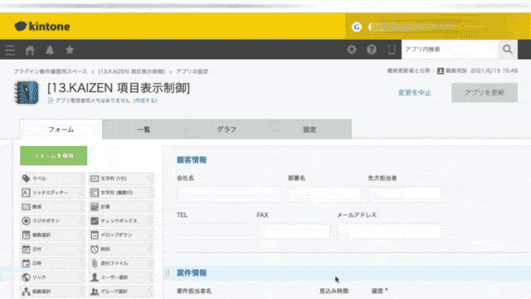
Task: Go to the portal home icon
Action: click(30, 50)
